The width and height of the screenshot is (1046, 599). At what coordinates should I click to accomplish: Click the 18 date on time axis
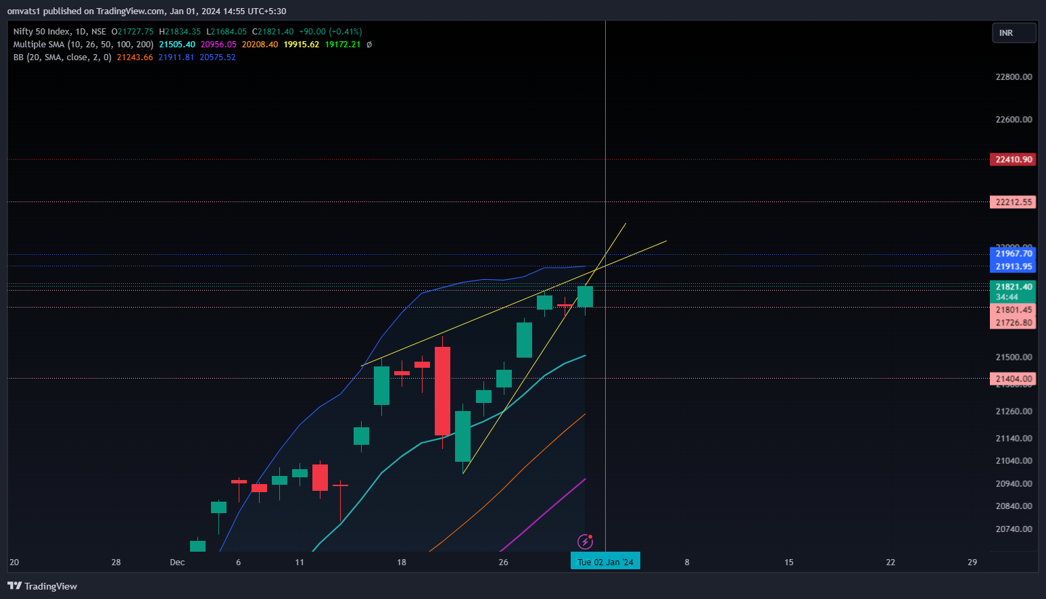402,562
